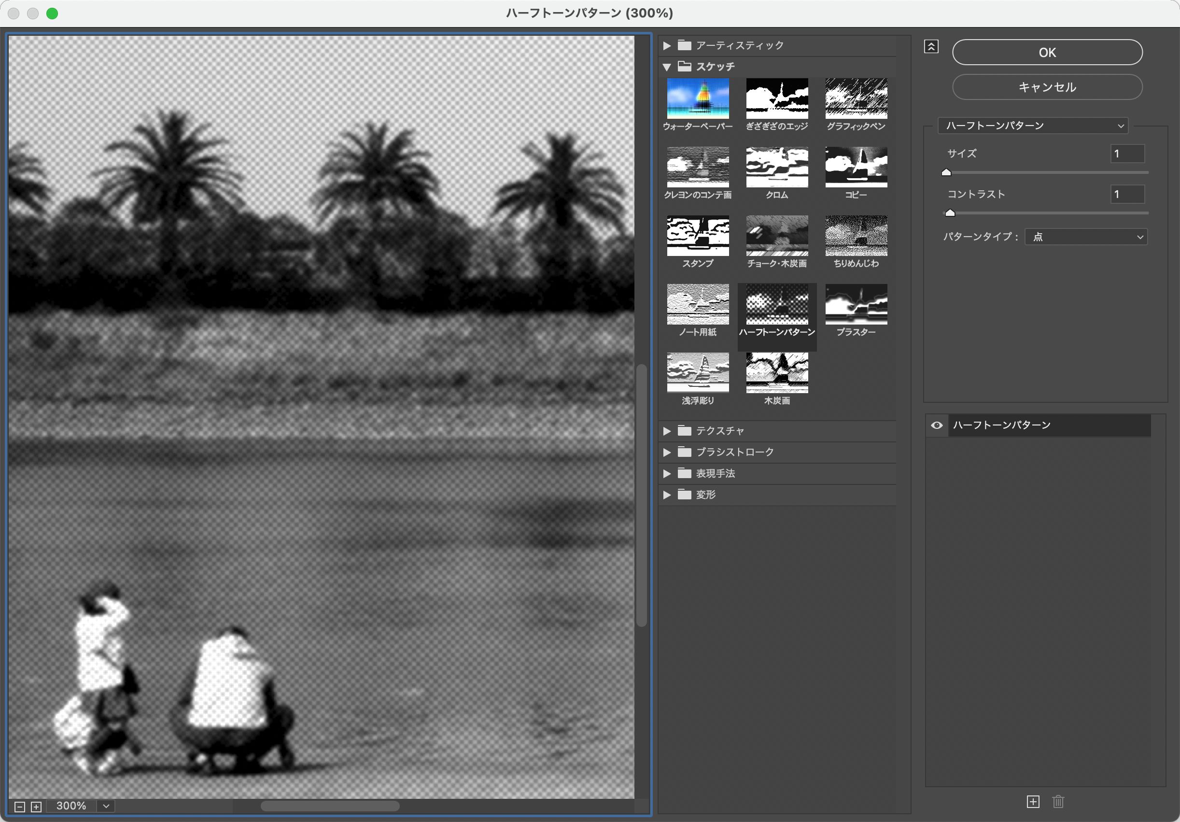The width and height of the screenshot is (1180, 822).
Task: Choose the スタンプ filter thumbnail
Action: (x=697, y=236)
